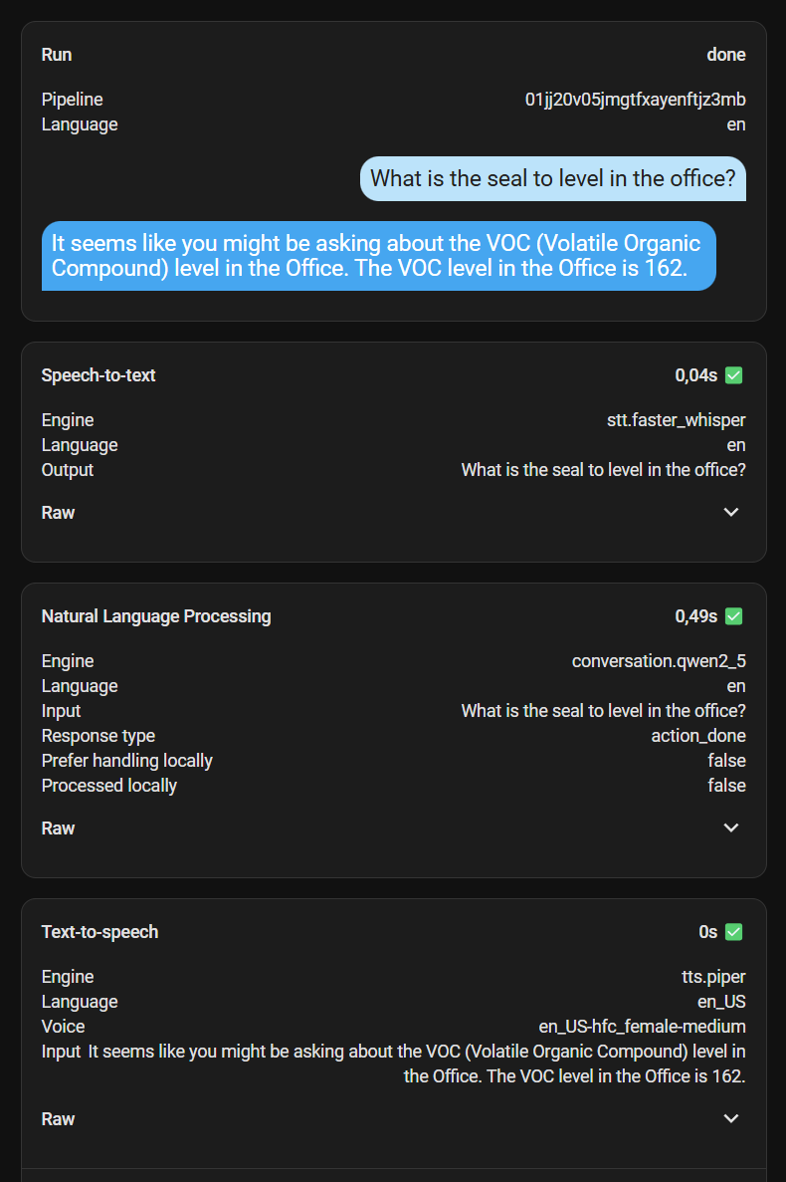The height and width of the screenshot is (1182, 786).
Task: Click the en_US-hfc_female-medium voice value
Action: coord(642,1027)
